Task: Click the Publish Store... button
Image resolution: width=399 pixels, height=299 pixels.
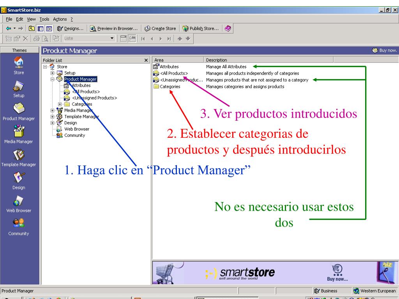Action: [201, 28]
